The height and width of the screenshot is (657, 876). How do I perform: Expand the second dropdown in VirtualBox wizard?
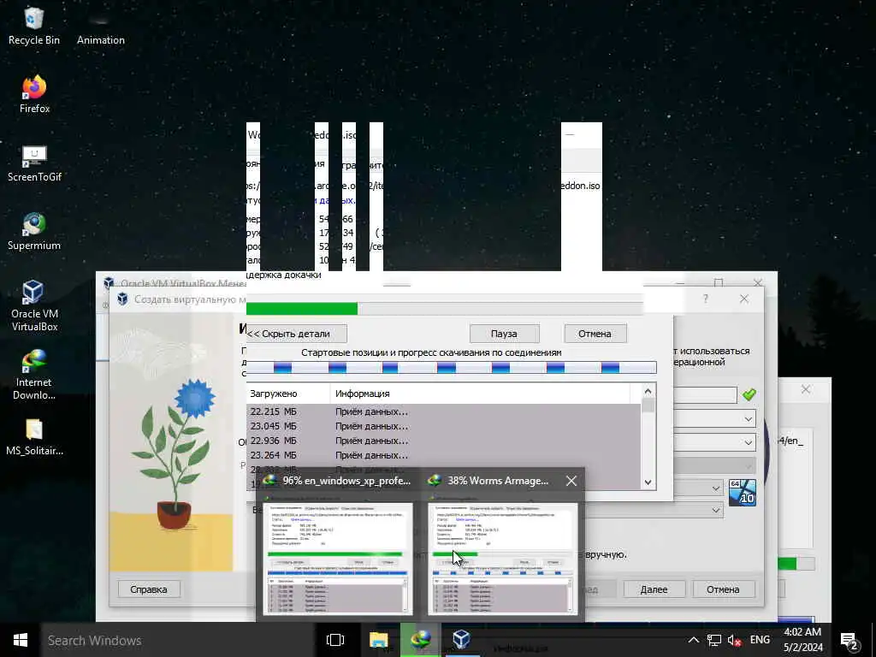(x=748, y=442)
